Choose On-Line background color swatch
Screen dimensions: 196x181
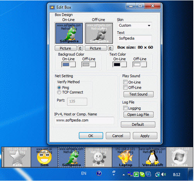click(68, 64)
